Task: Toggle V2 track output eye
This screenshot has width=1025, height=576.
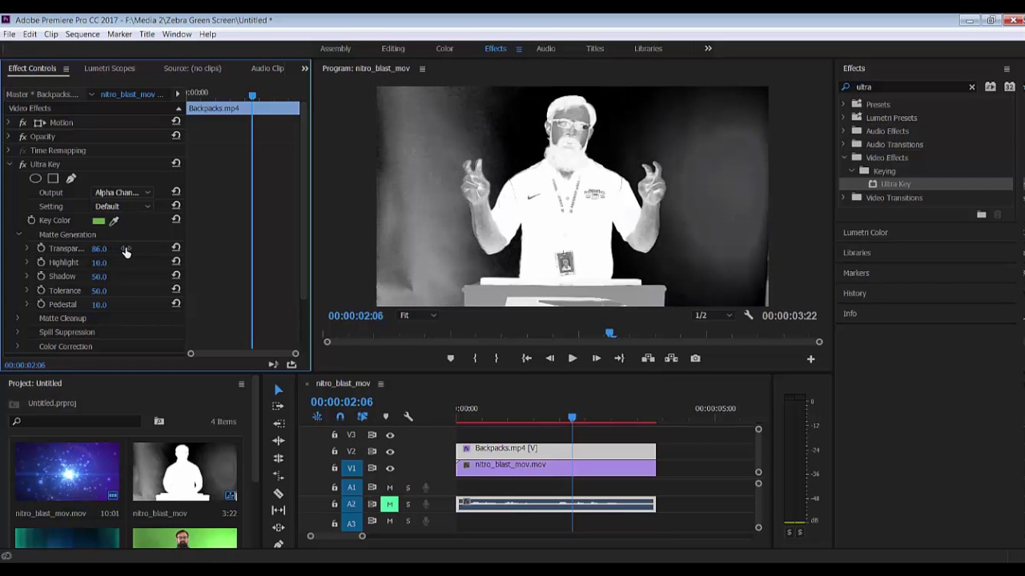Action: tap(390, 451)
